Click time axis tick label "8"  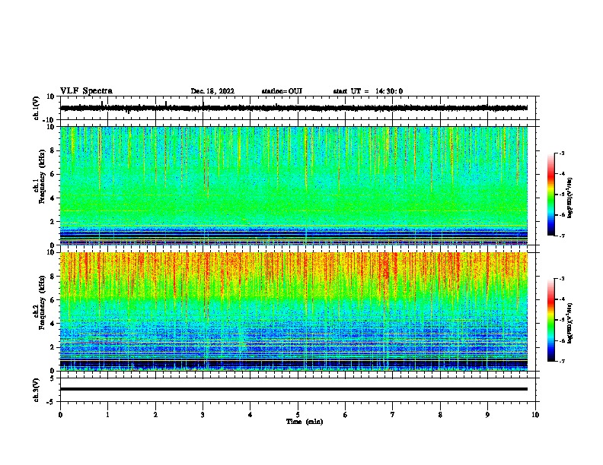[440, 415]
